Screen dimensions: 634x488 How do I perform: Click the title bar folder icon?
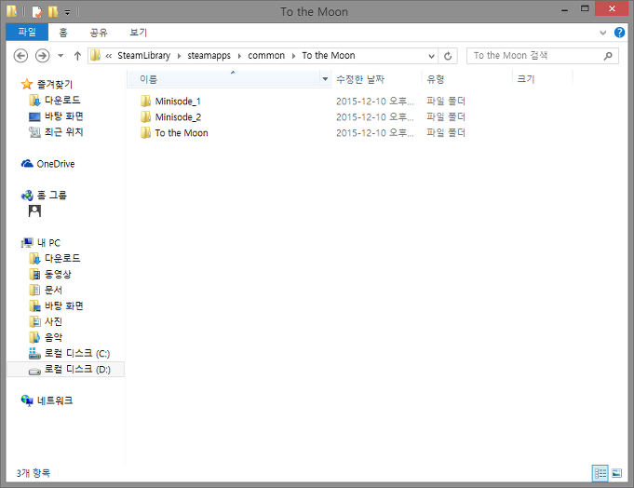click(x=11, y=11)
